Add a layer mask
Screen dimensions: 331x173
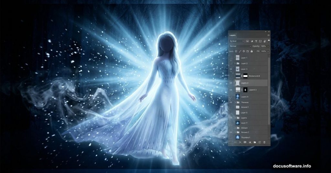pos(245,142)
